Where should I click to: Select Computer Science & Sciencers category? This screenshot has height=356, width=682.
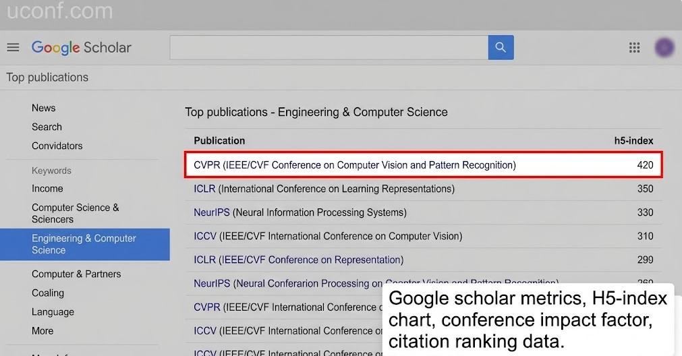[x=75, y=213]
